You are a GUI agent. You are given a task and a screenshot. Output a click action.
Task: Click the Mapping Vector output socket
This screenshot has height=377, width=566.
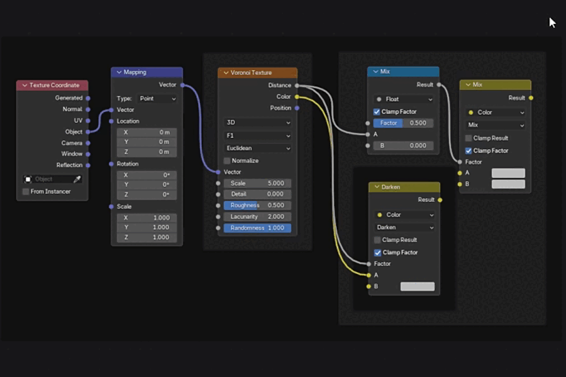pos(182,85)
